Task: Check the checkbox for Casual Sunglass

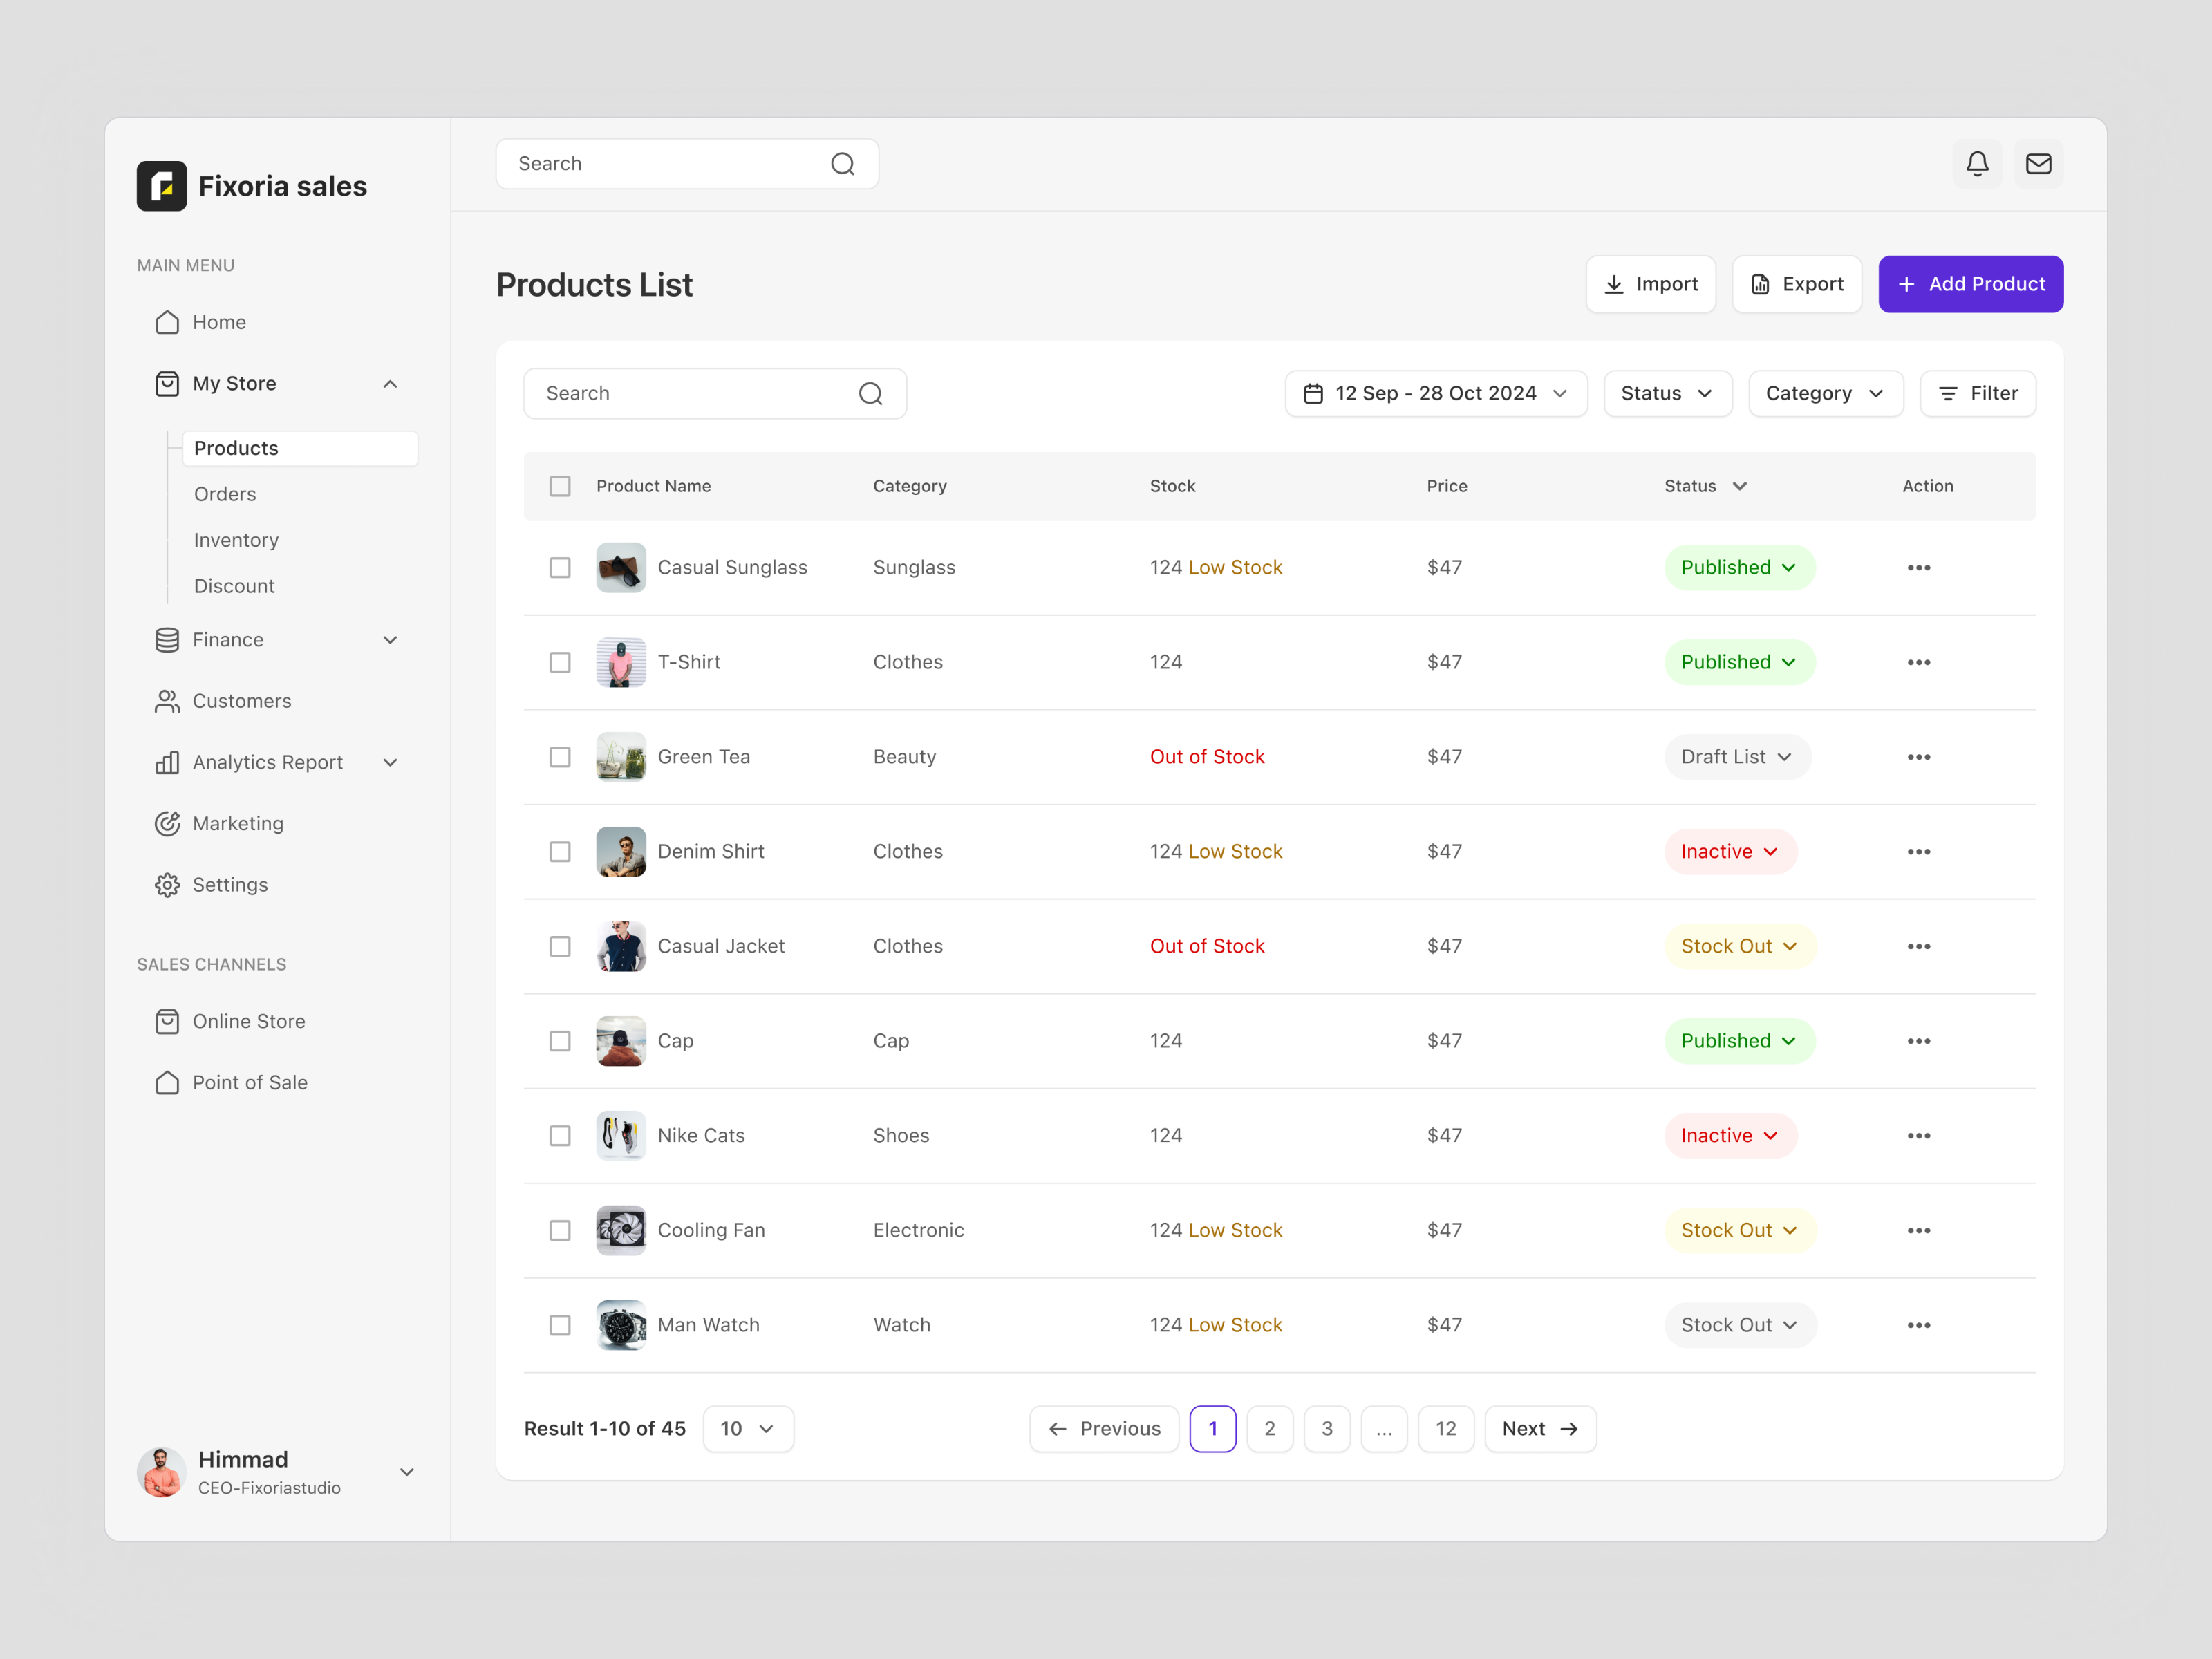Action: pyautogui.click(x=560, y=567)
